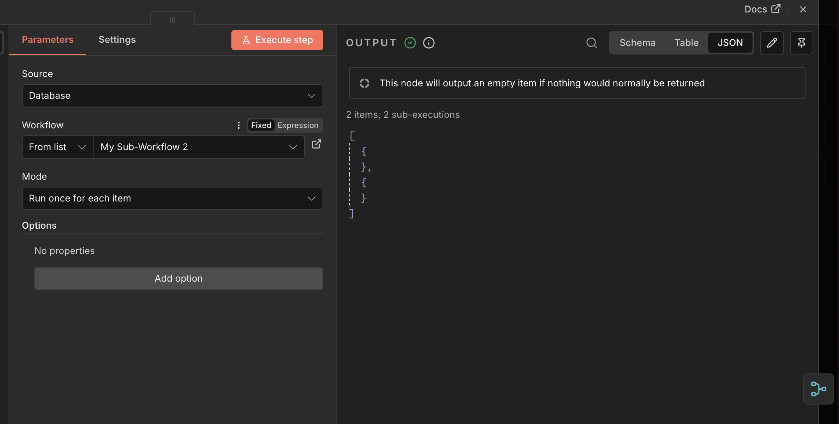Open the Workflow field three-dot menu
The height and width of the screenshot is (424, 839).
click(x=239, y=125)
